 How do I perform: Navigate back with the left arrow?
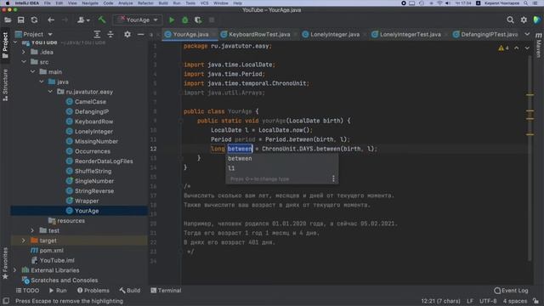51,20
